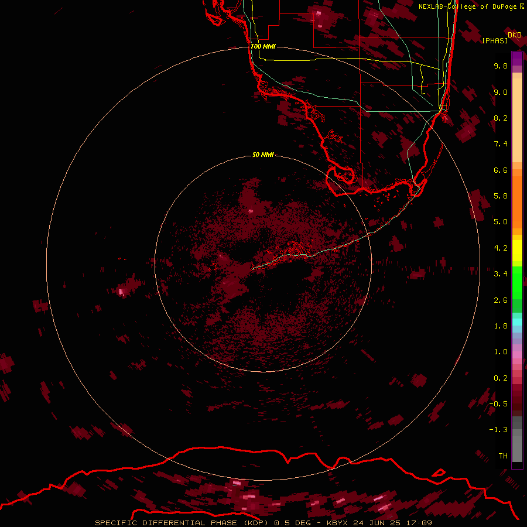Image resolution: width=527 pixels, height=527 pixels.
Task: Select the gray segment of the color bar
Action: tap(517, 440)
